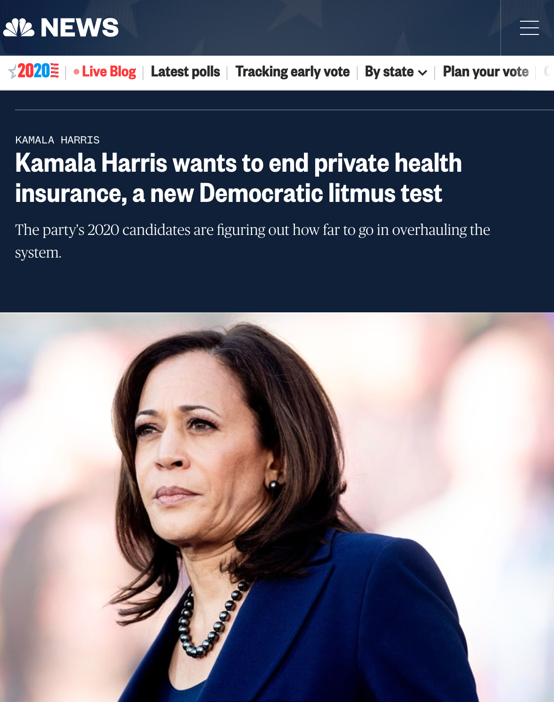Open the Live Blog link

pos(105,72)
